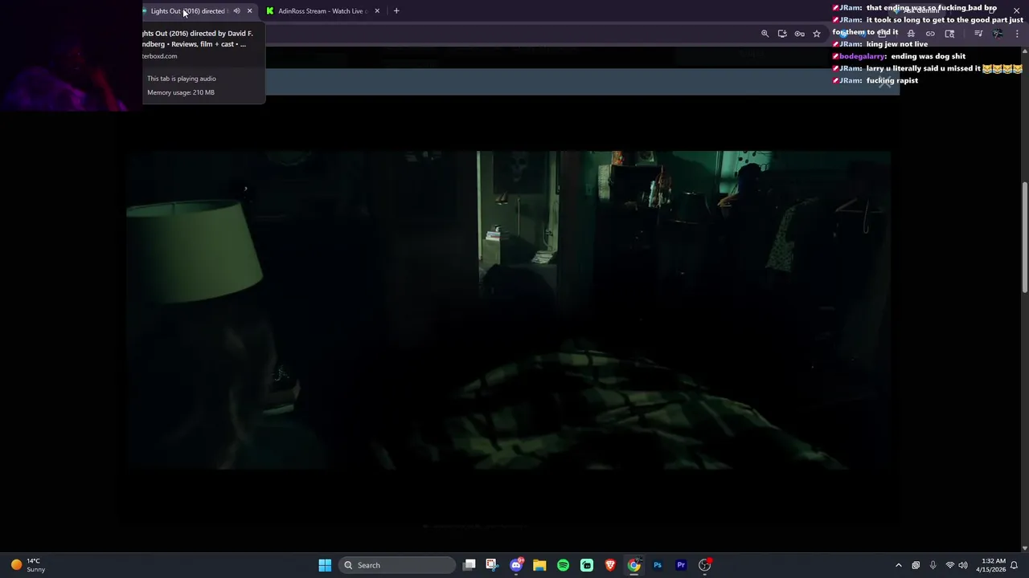The height and width of the screenshot is (578, 1029).
Task: Click the spiral app icon in system tray
Action: pos(916,565)
